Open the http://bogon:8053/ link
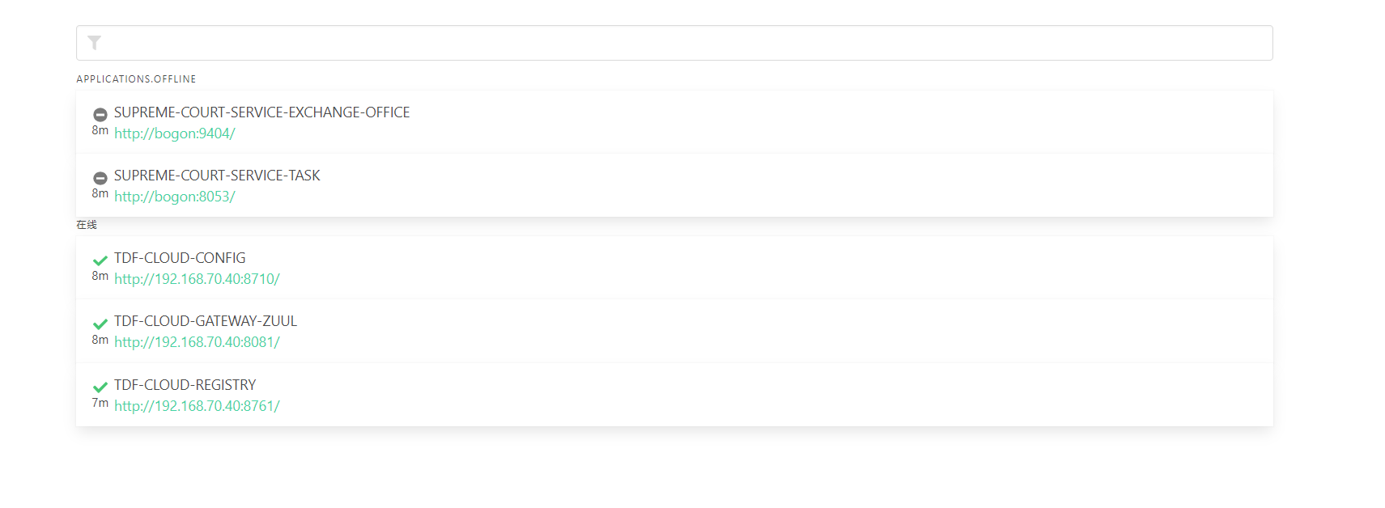Screen dimensions: 1385x508 point(175,197)
